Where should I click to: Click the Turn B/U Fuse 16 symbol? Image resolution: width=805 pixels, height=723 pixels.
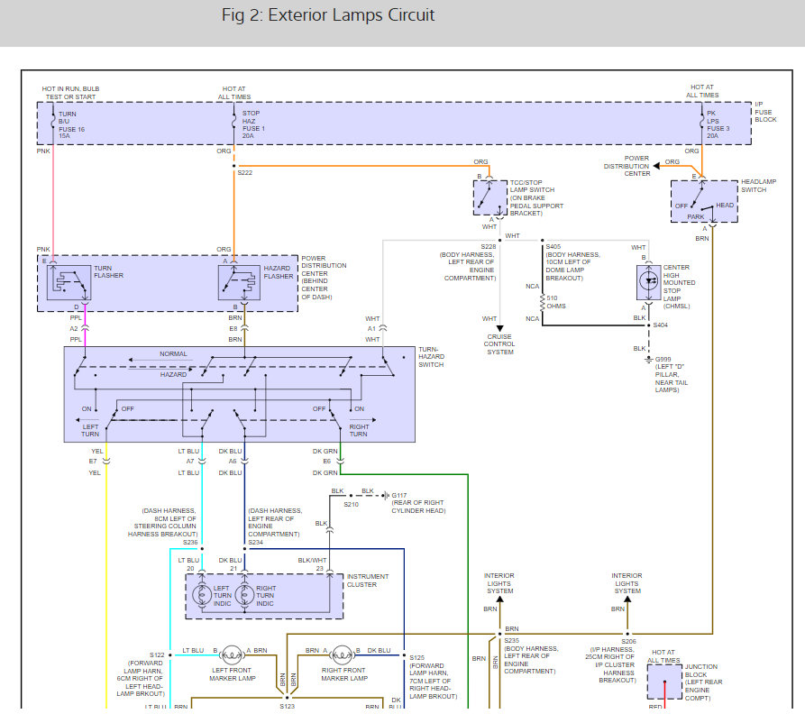pyautogui.click(x=53, y=123)
